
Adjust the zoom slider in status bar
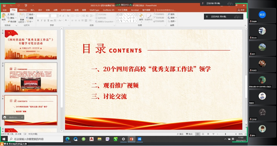pyautogui.click(x=226, y=134)
